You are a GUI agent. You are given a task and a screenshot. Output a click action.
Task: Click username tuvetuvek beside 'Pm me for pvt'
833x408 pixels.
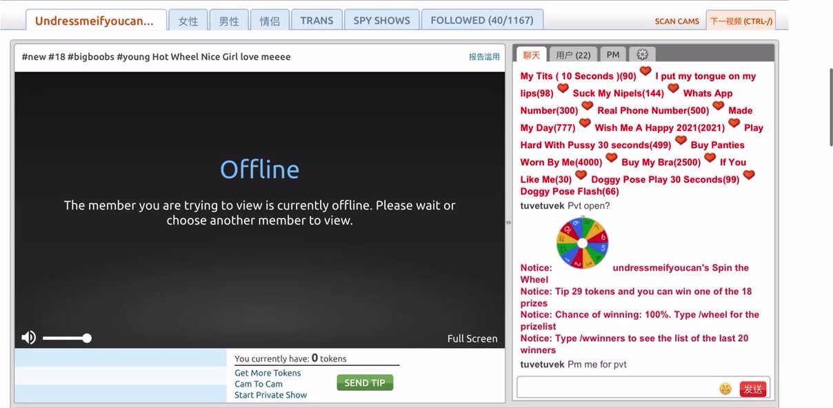[542, 364]
